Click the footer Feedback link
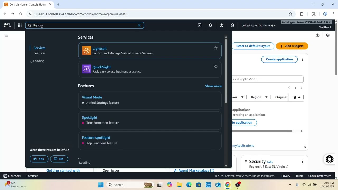The height and width of the screenshot is (190, 338). pyautogui.click(x=32, y=176)
